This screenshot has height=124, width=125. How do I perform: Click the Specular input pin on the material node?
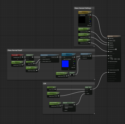coord(108,43)
